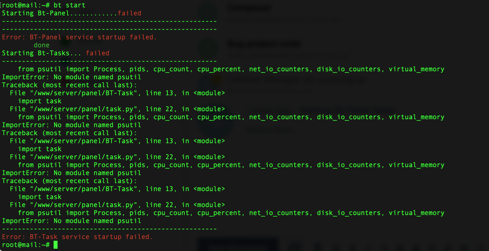Click the last 'Traceback (most recent call last):' line
This screenshot has height=251, width=489.
pos(69,181)
